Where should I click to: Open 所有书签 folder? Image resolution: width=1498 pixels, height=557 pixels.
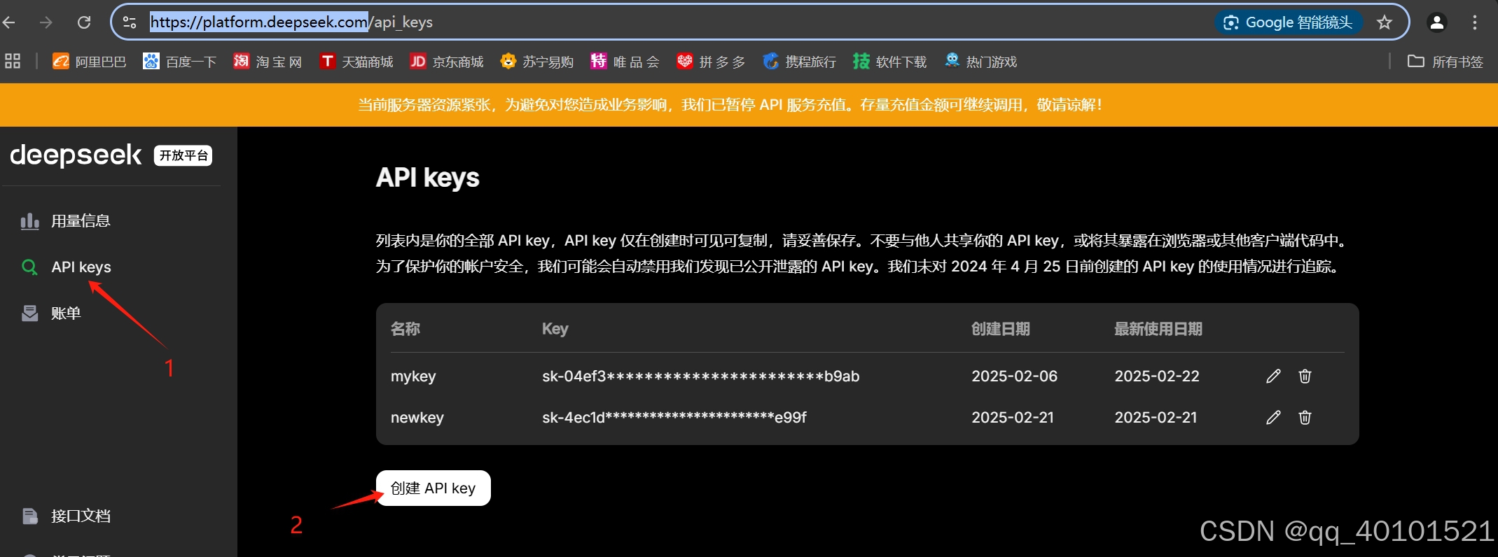(x=1445, y=62)
